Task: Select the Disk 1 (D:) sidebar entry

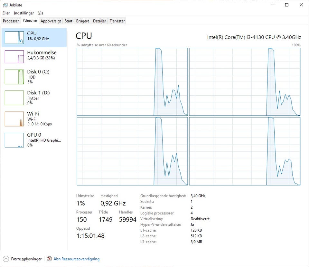Action: pyautogui.click(x=34, y=98)
